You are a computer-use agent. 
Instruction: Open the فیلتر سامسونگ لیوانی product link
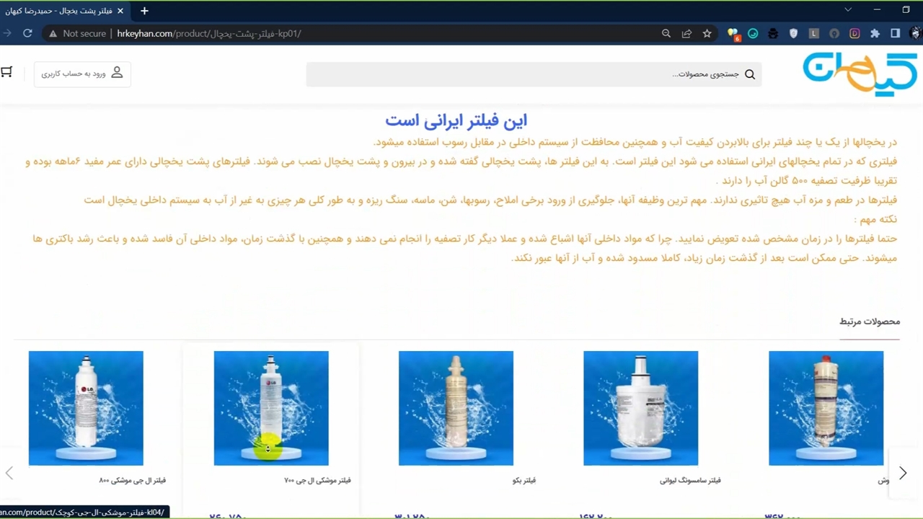click(x=689, y=480)
